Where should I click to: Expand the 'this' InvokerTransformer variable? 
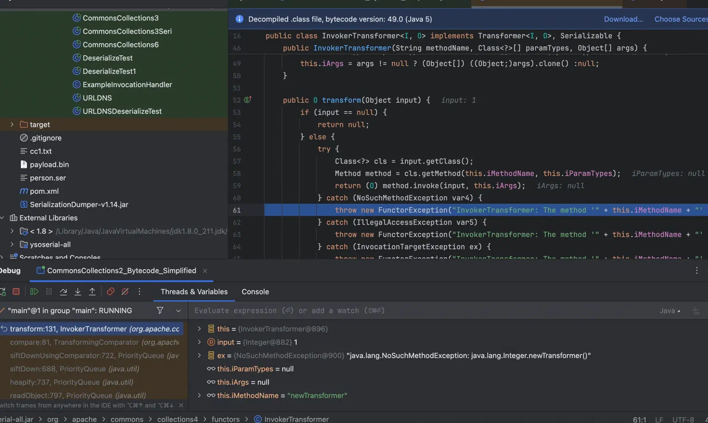pos(199,329)
